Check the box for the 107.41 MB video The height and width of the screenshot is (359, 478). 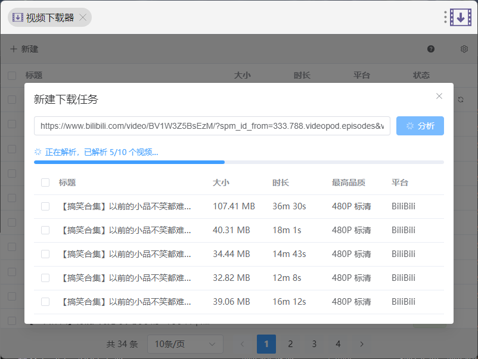45,206
